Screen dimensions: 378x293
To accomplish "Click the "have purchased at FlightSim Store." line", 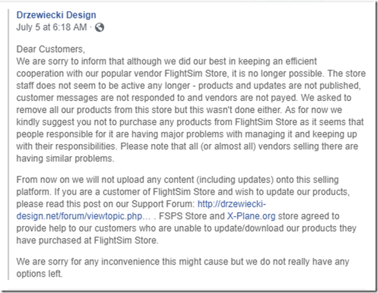I will tap(87, 240).
